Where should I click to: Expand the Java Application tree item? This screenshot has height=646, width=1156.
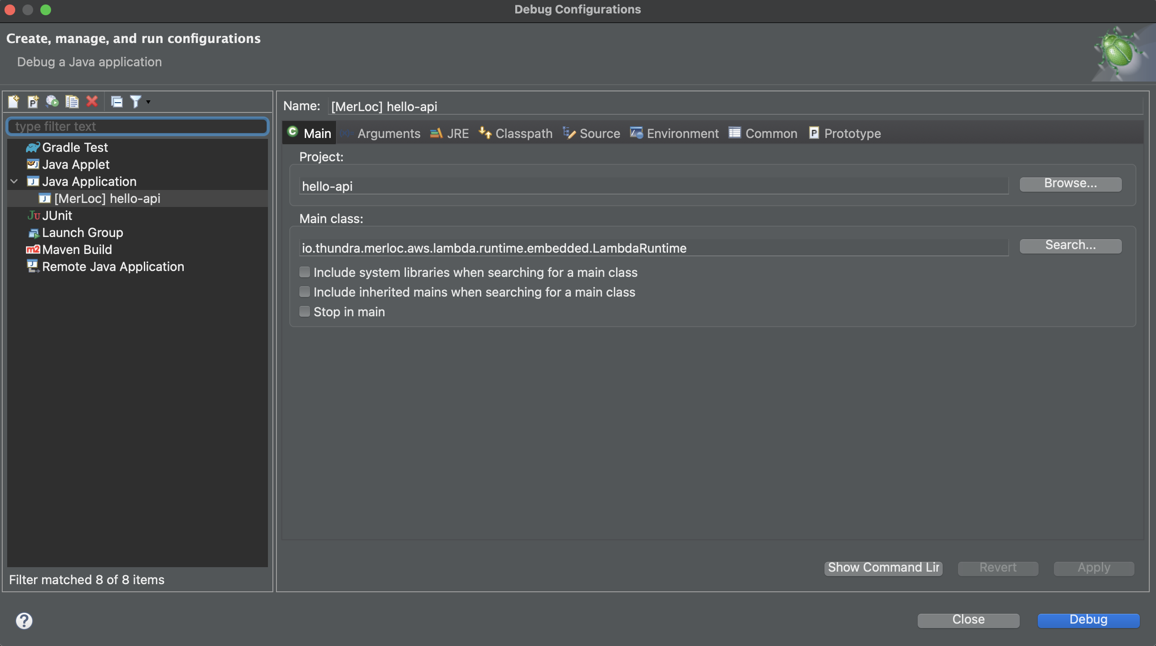[15, 181]
